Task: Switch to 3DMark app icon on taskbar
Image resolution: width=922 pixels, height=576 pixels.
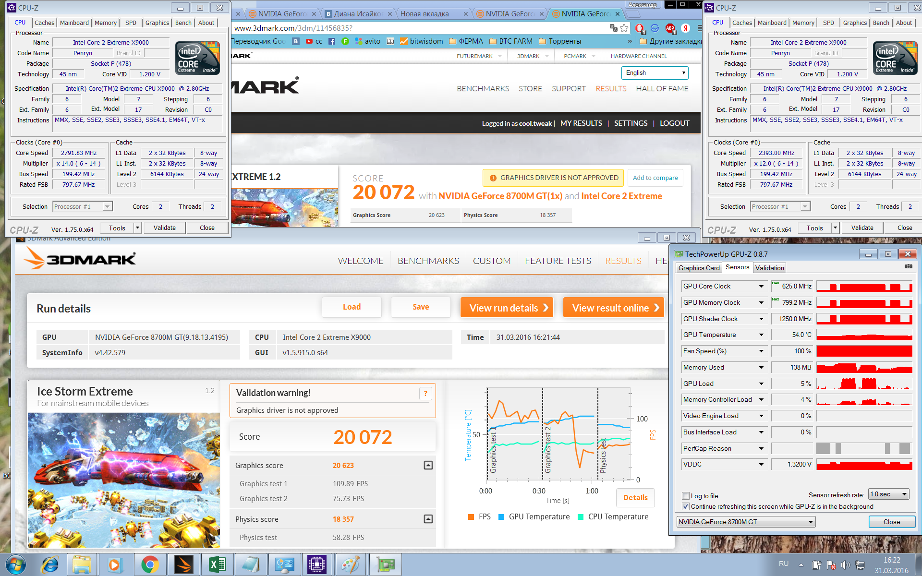Action: 183,564
